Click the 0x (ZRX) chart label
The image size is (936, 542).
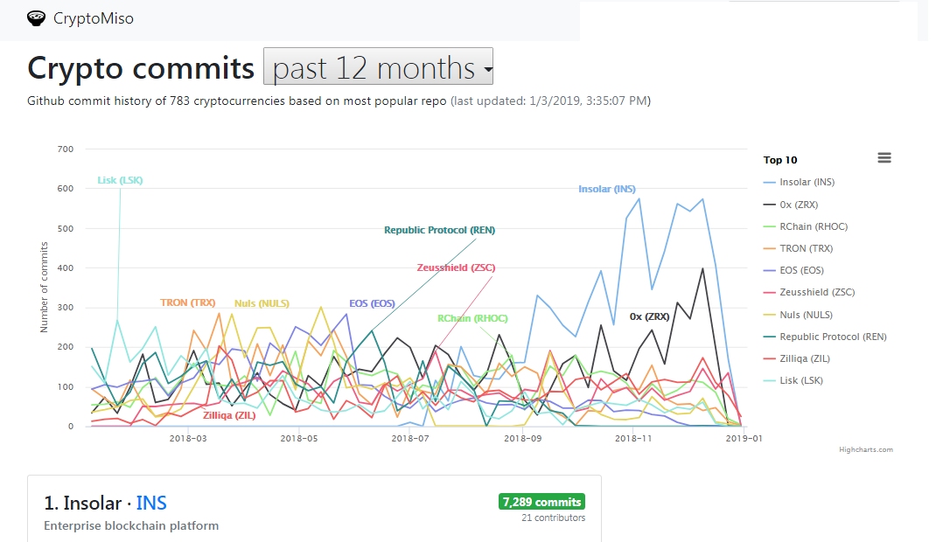[x=649, y=316]
